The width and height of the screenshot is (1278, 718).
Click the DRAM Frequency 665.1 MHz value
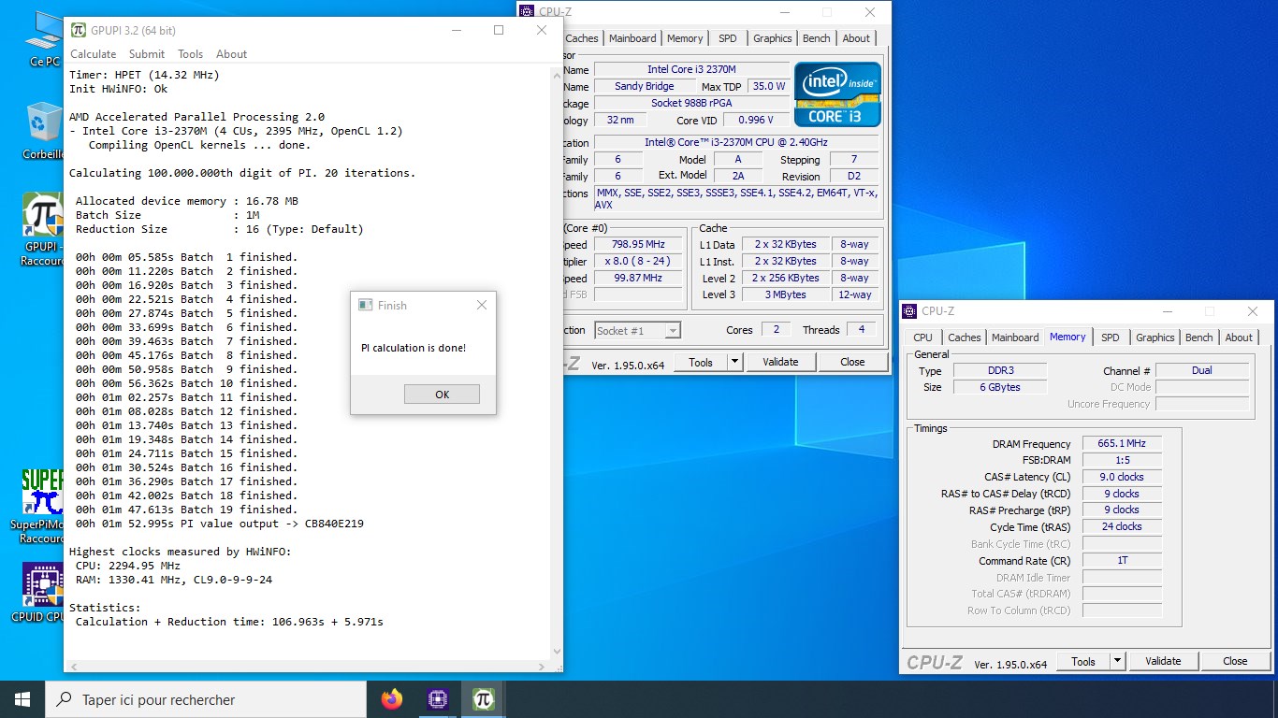[x=1122, y=443]
